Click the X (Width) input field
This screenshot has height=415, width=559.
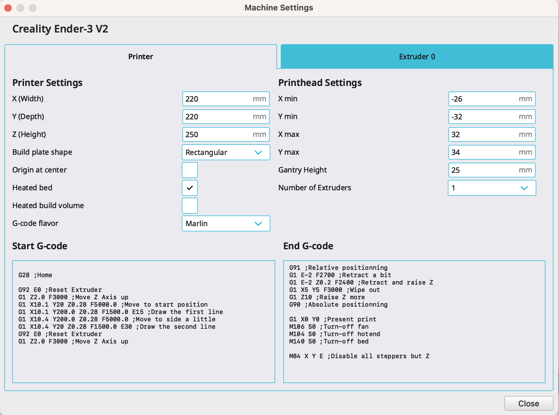(x=226, y=99)
